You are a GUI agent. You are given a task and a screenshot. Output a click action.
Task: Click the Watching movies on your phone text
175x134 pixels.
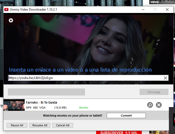coord(72,115)
